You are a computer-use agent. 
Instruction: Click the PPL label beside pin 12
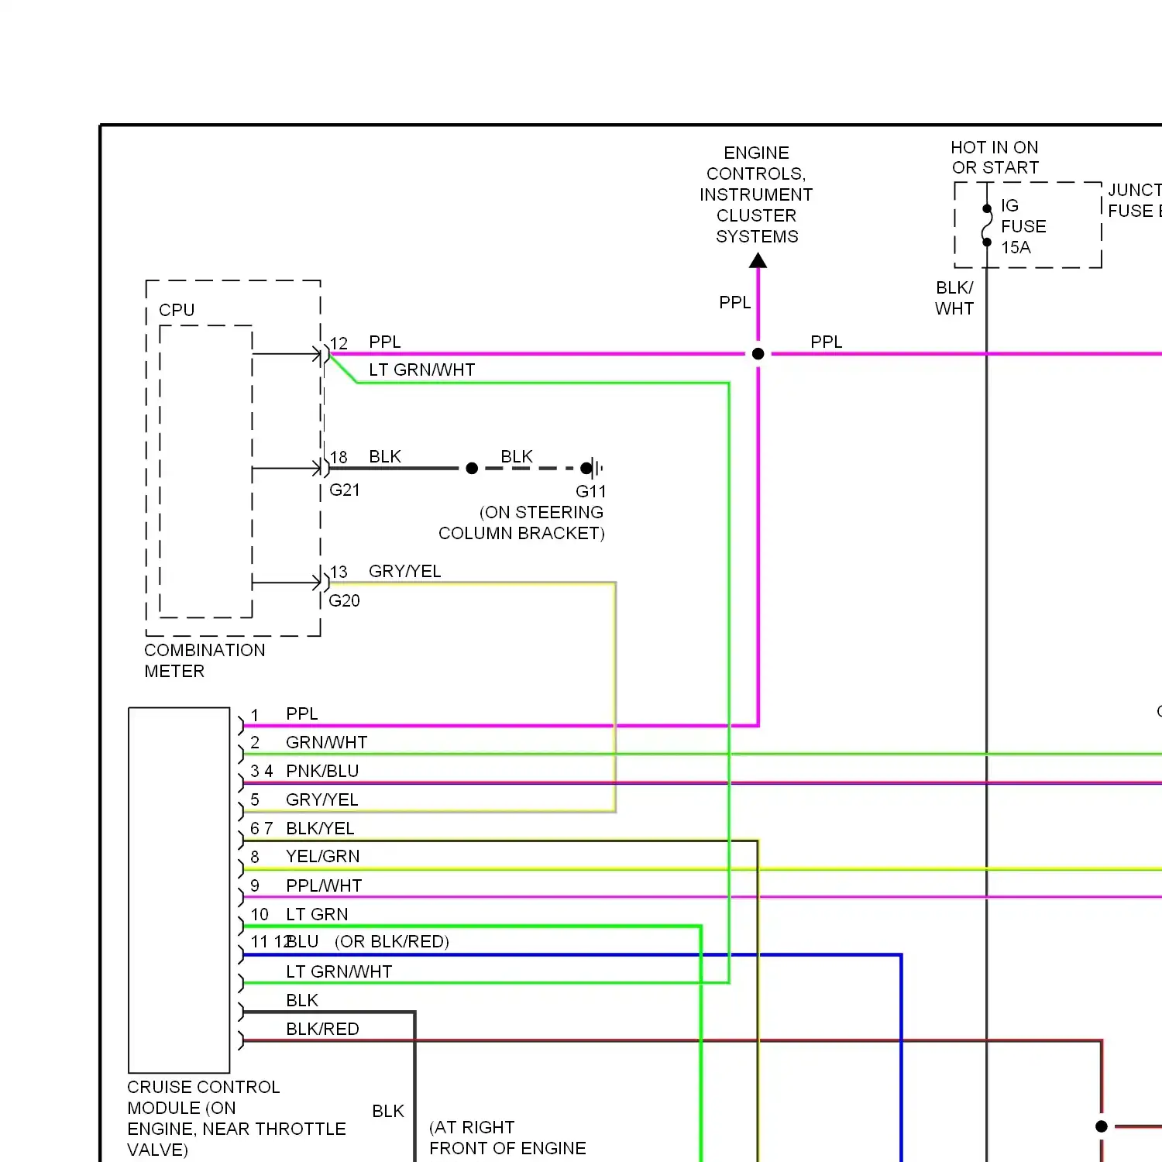pyautogui.click(x=385, y=342)
